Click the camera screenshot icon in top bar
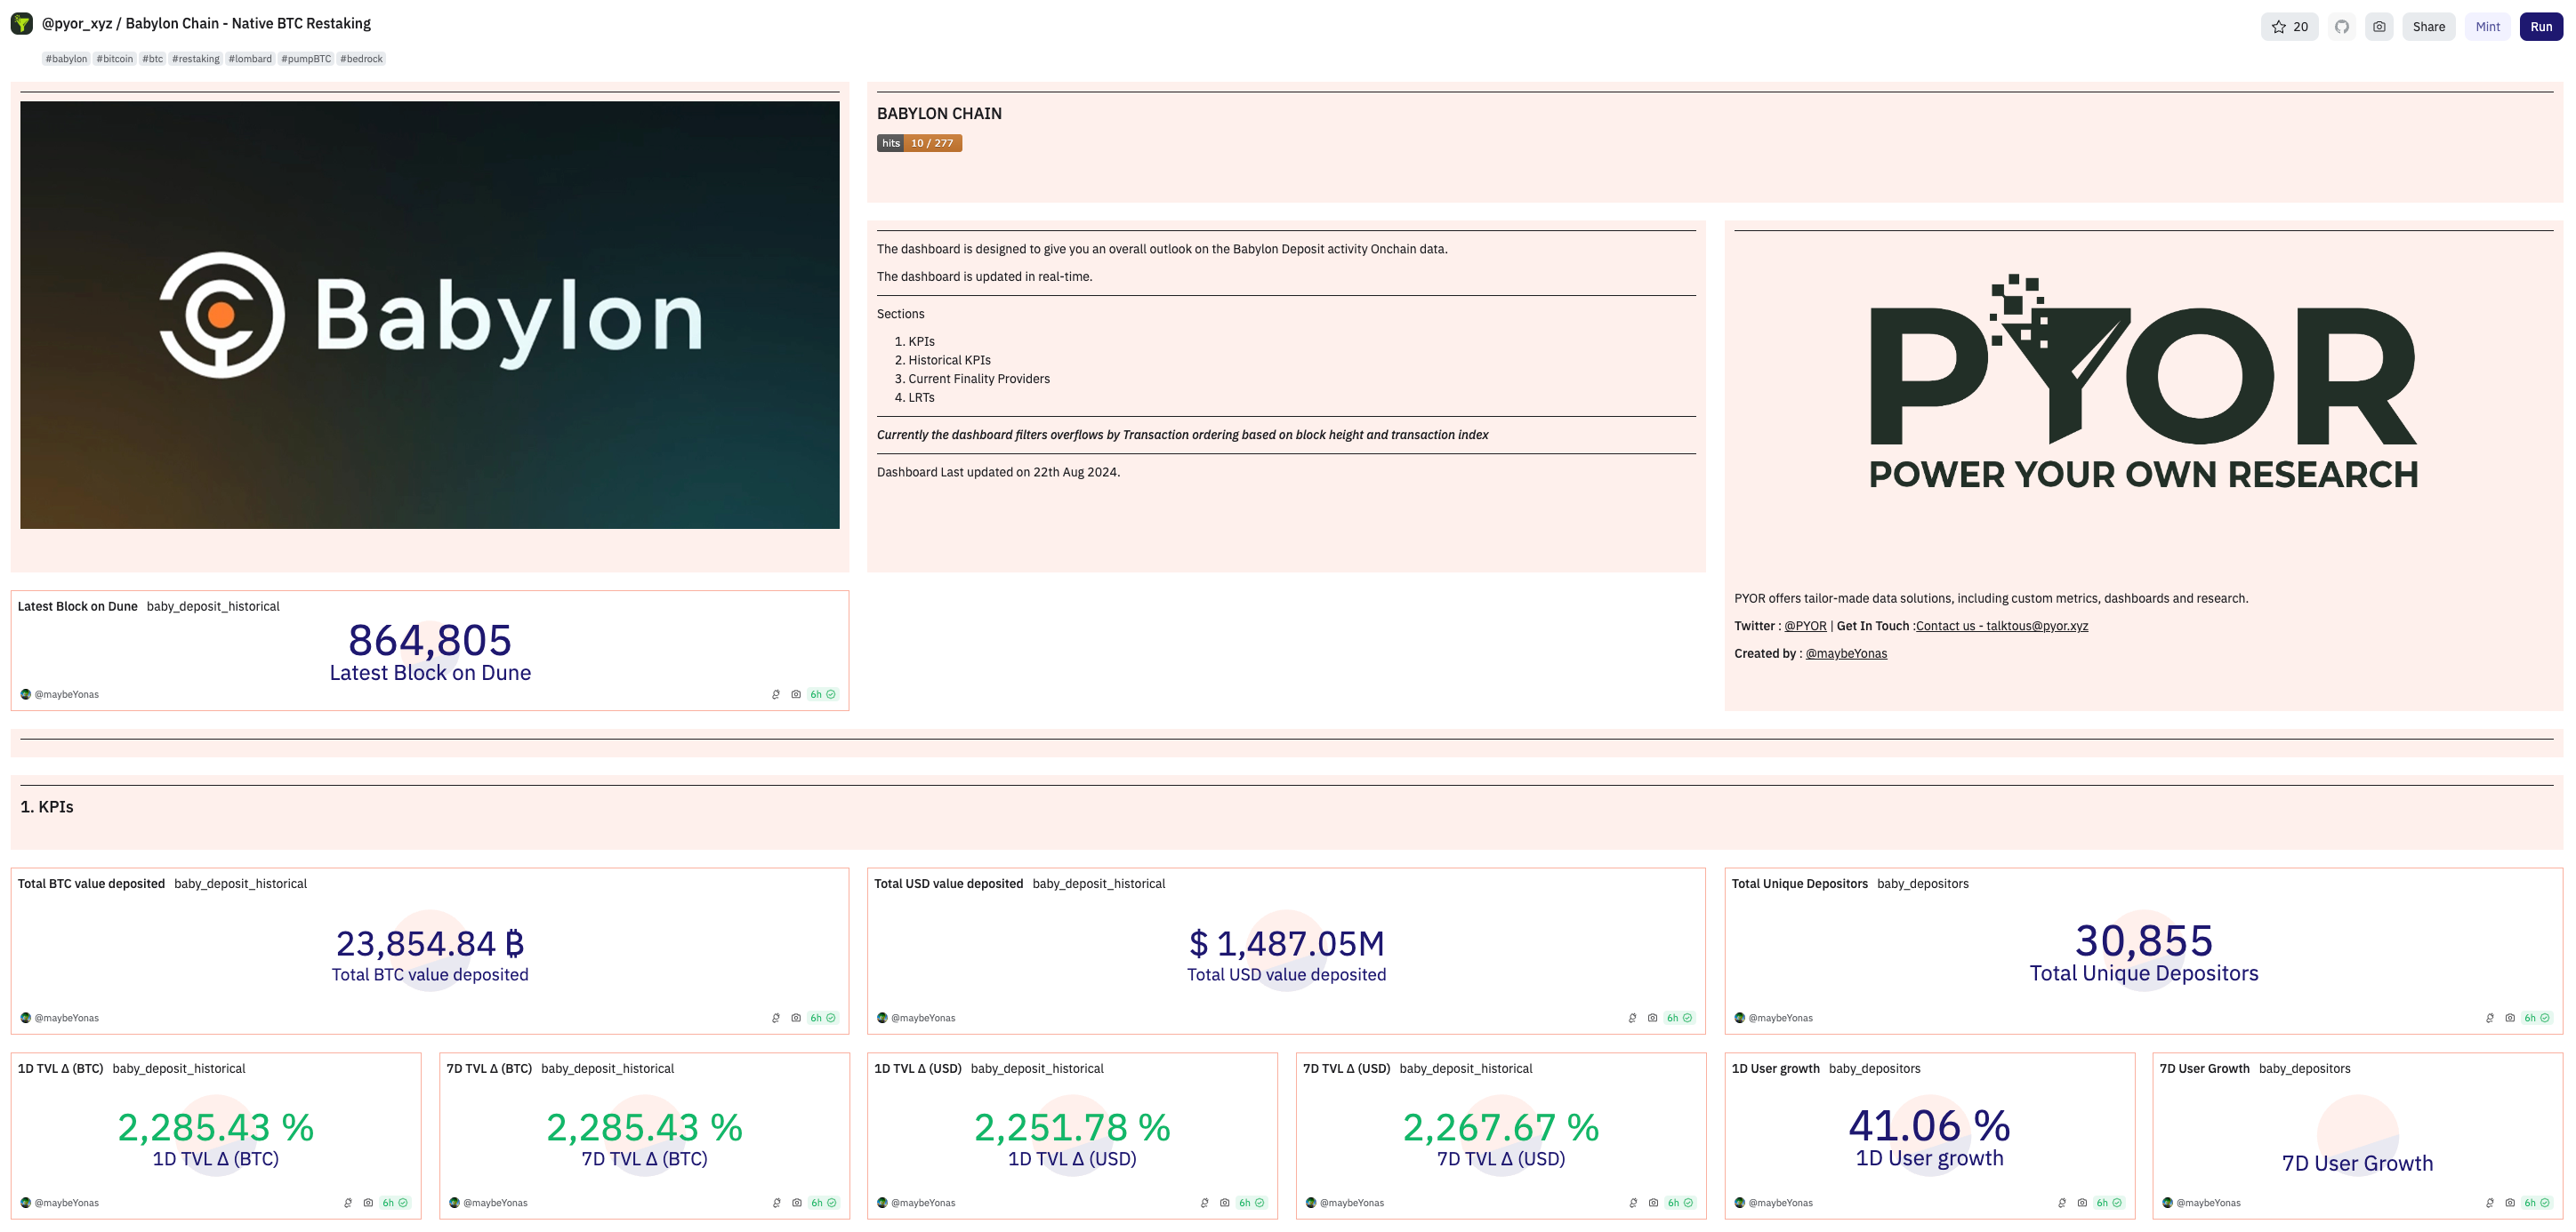 (x=2378, y=27)
